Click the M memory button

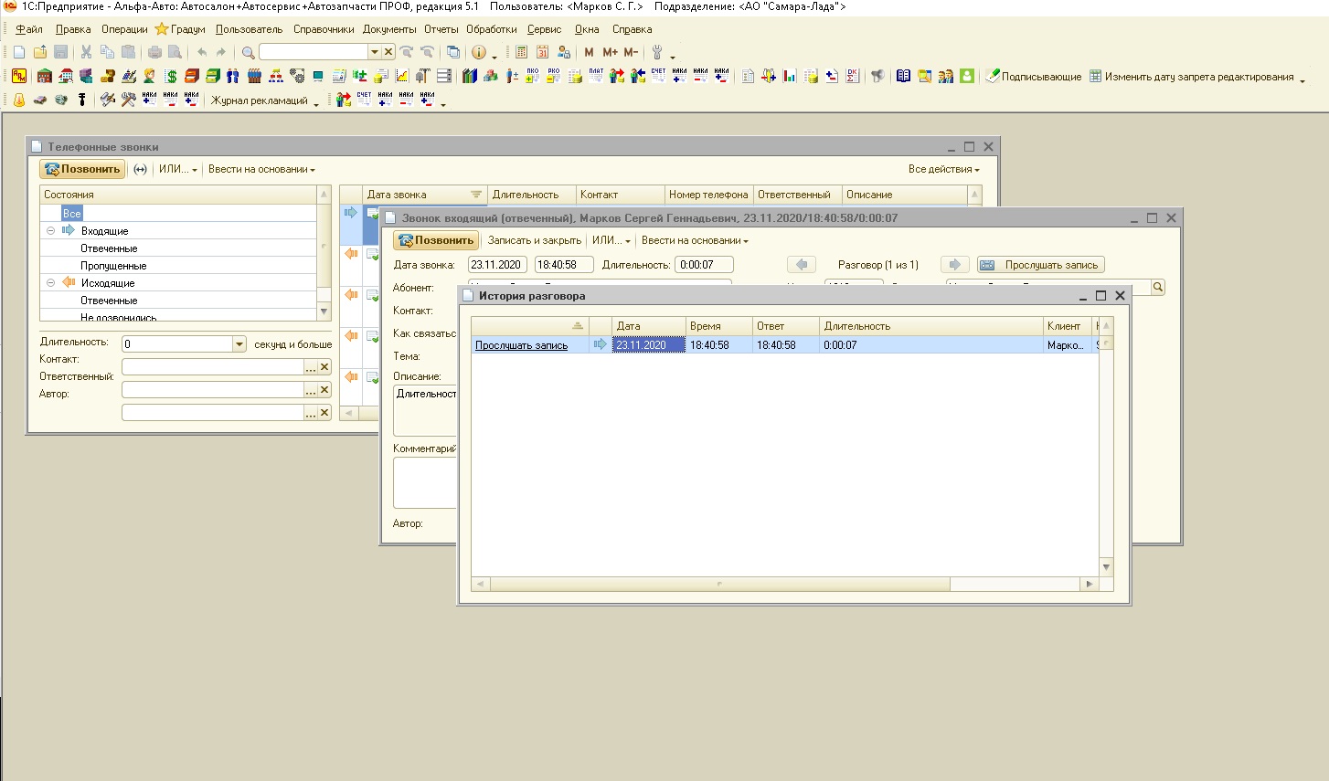589,52
